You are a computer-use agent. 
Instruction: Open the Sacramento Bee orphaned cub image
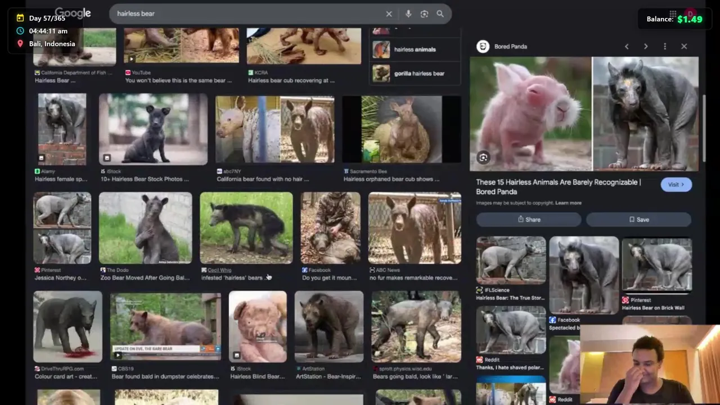[x=402, y=129]
